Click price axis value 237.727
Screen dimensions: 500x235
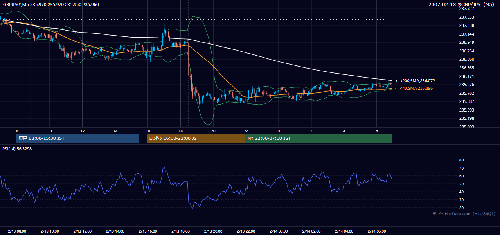tap(466, 9)
